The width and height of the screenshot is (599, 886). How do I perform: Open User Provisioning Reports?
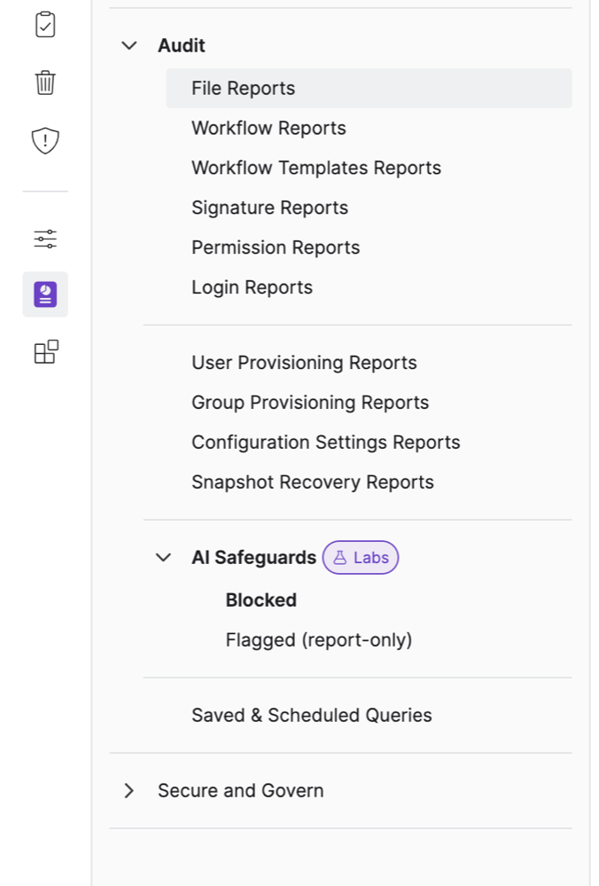304,363
